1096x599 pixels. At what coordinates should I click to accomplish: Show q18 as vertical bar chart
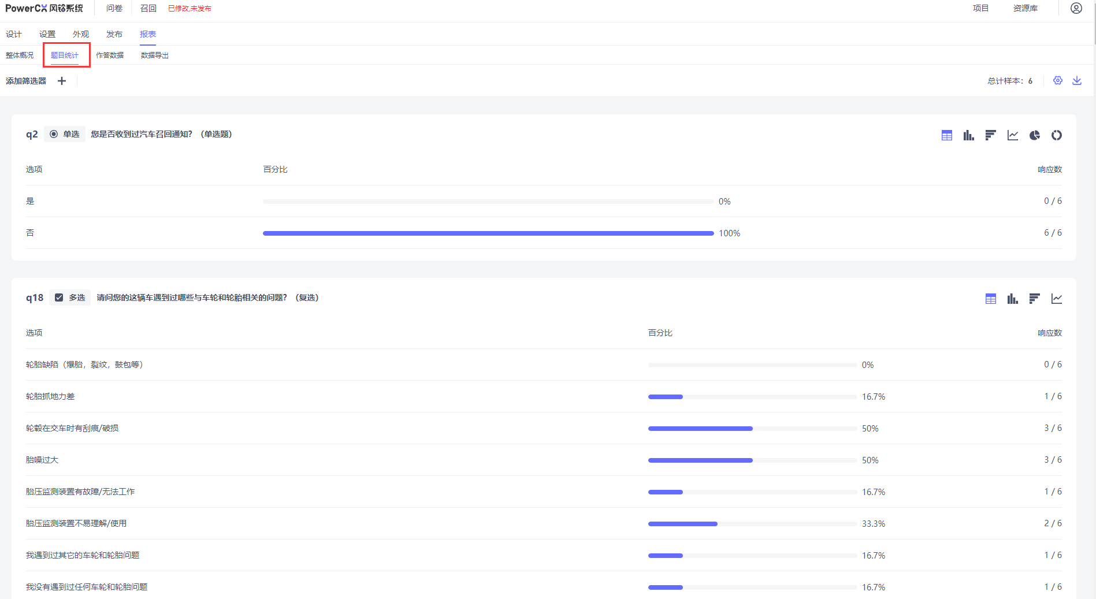1012,299
